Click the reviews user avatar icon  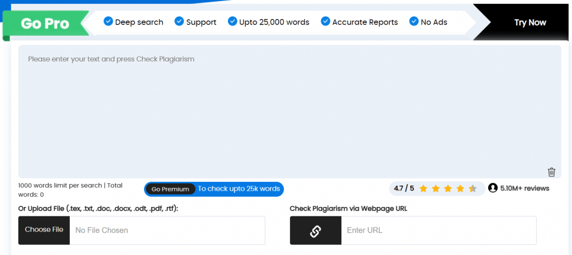[x=493, y=188]
